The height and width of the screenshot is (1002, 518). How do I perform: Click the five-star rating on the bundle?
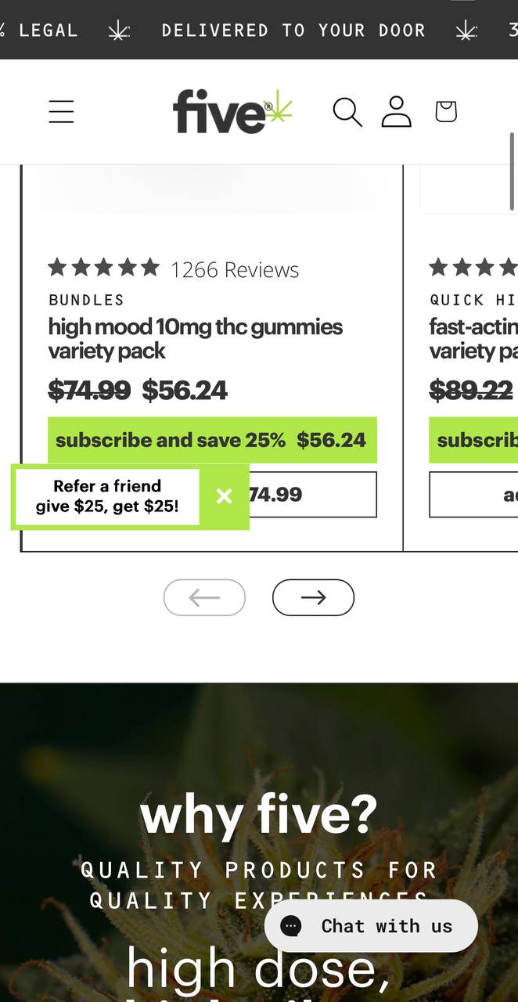103,269
